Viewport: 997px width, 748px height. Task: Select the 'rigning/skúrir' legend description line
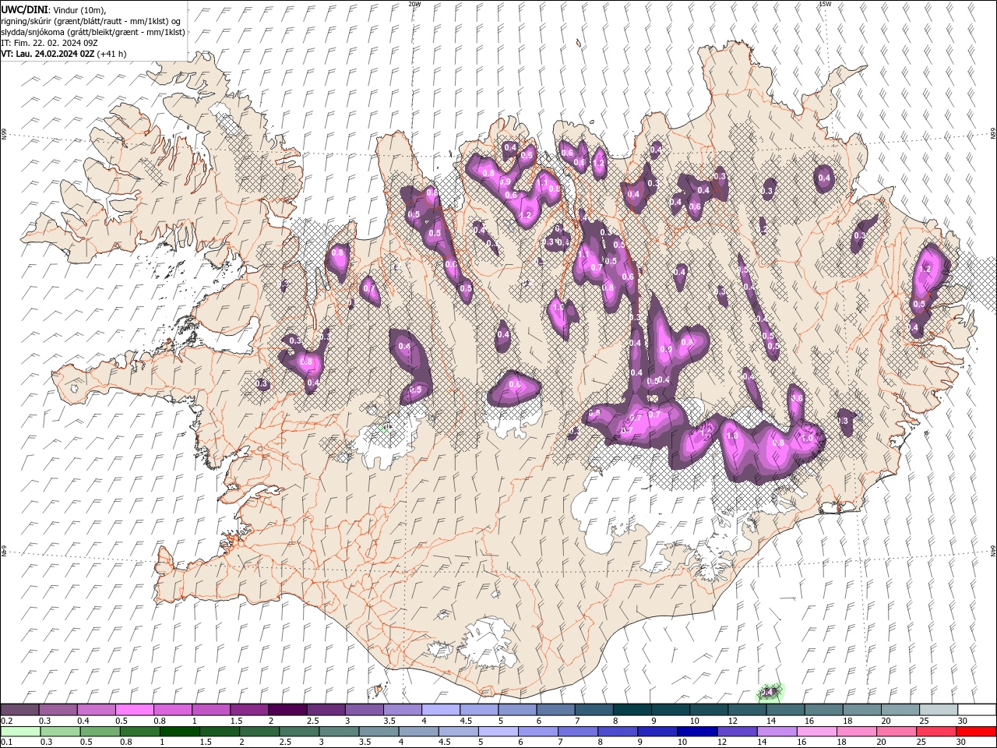tap(91, 21)
